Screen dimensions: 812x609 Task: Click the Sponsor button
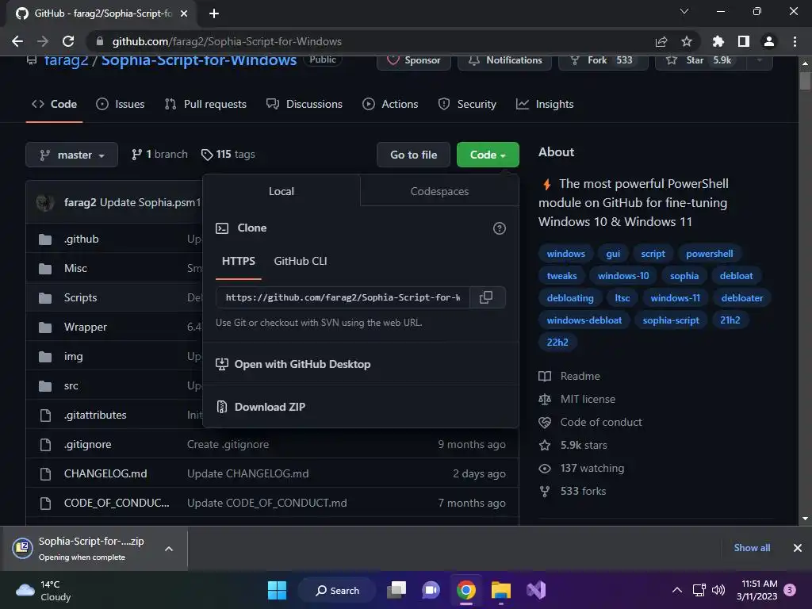pos(414,60)
